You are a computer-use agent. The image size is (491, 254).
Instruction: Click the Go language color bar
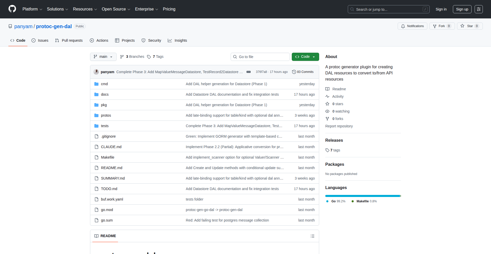(363, 196)
